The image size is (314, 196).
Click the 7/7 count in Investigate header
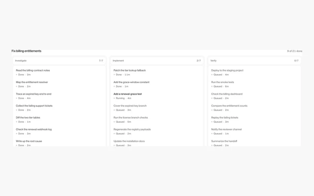pyautogui.click(x=101, y=61)
